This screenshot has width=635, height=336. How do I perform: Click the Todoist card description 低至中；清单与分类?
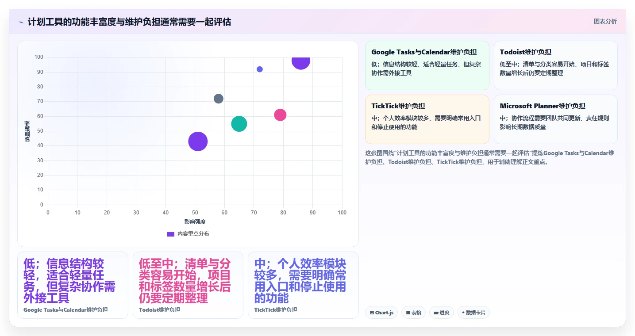(554, 69)
